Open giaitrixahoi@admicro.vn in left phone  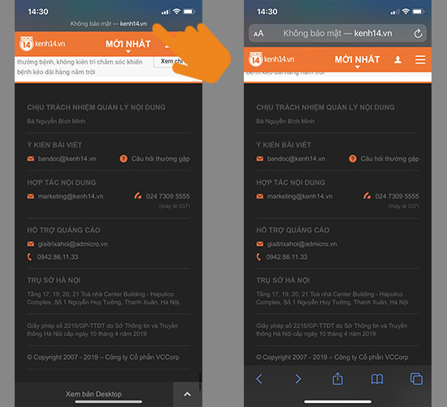point(72,244)
